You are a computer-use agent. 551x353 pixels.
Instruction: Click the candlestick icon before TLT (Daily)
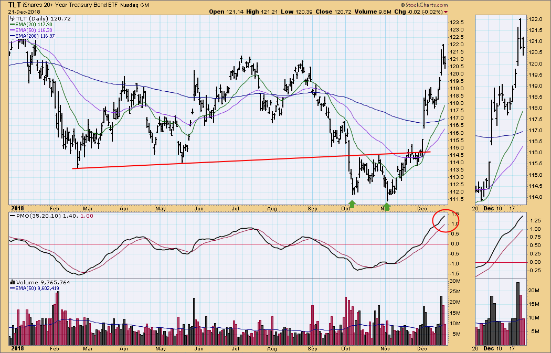[x=12, y=18]
